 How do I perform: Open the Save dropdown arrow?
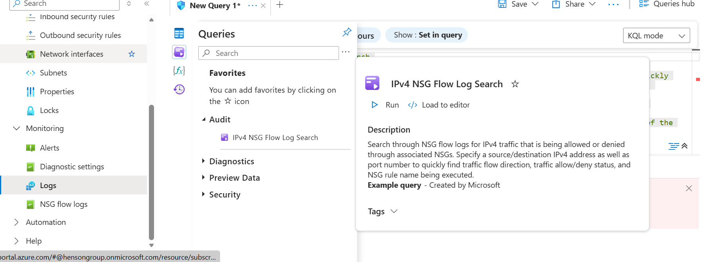pos(535,4)
